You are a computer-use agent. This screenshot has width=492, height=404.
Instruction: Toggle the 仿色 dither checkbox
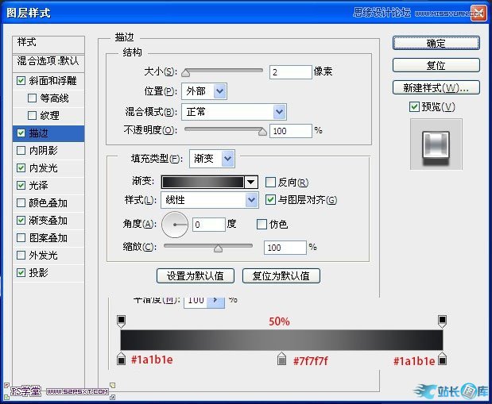262,225
